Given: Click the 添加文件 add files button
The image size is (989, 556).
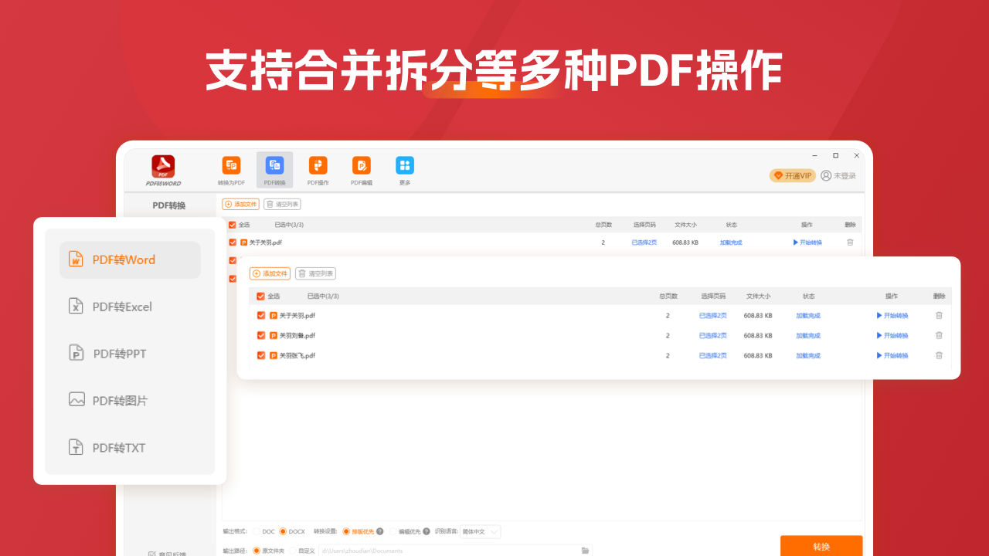Looking at the screenshot, I should click(270, 273).
